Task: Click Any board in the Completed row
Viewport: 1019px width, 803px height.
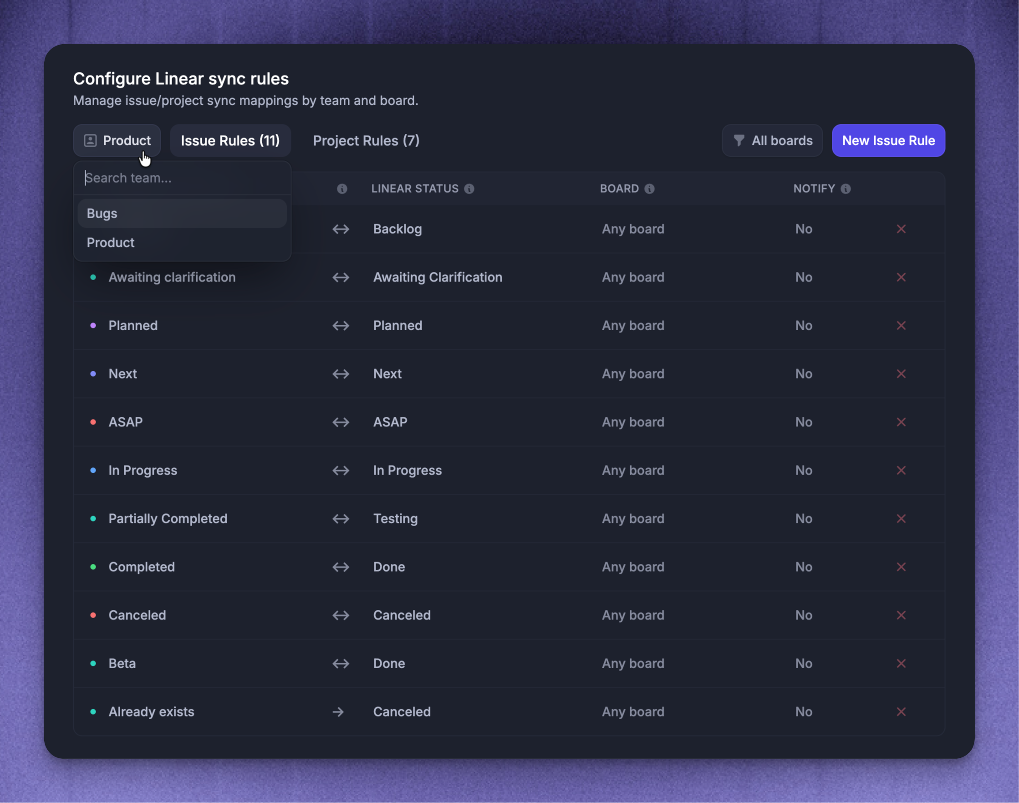Action: 633,567
